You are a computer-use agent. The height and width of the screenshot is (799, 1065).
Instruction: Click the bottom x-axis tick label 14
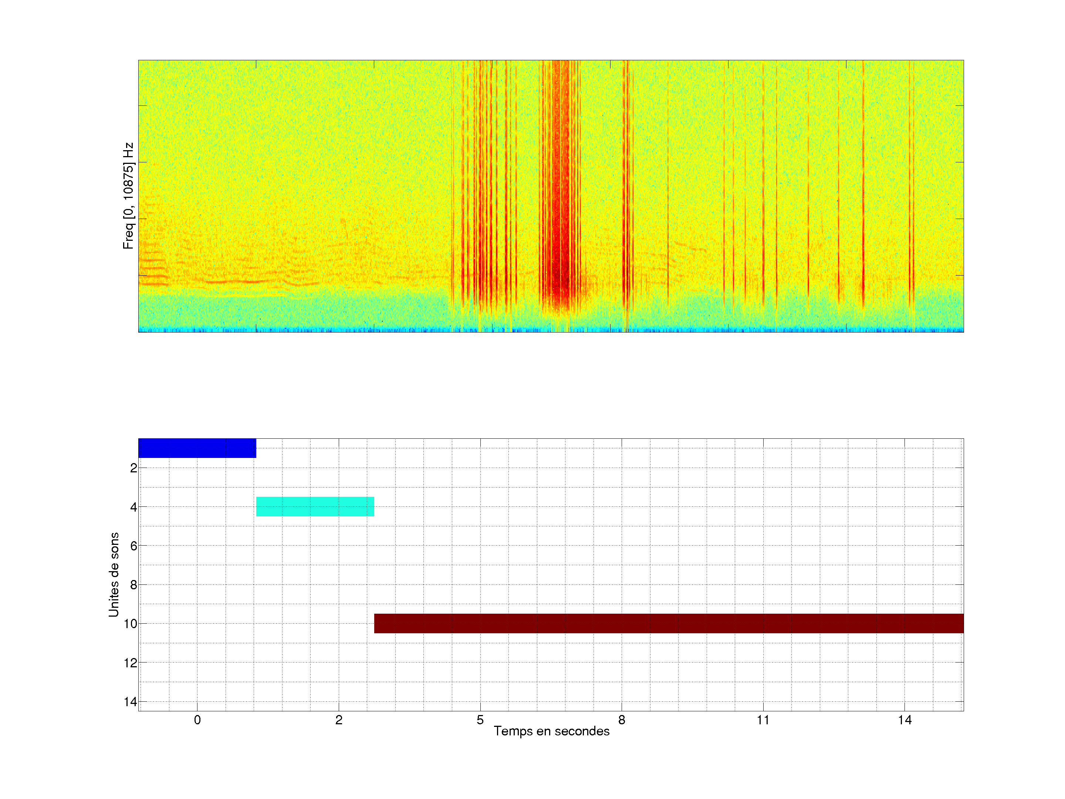pyautogui.click(x=904, y=720)
